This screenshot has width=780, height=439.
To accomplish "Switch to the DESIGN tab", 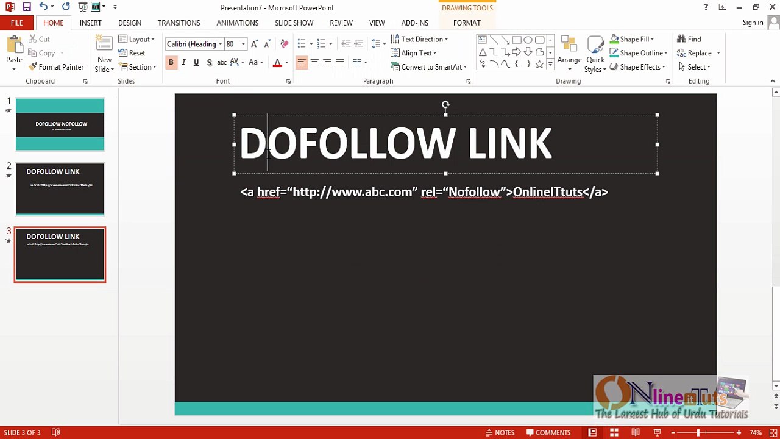I will click(129, 23).
